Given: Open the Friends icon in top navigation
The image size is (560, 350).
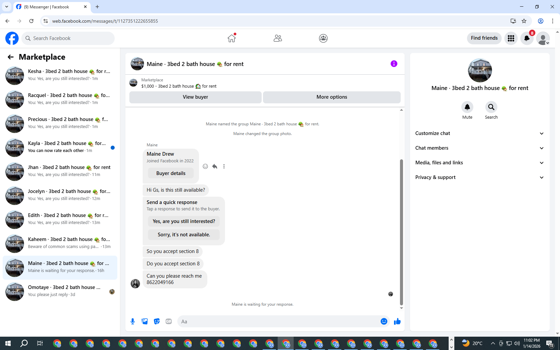Looking at the screenshot, I should point(278,38).
